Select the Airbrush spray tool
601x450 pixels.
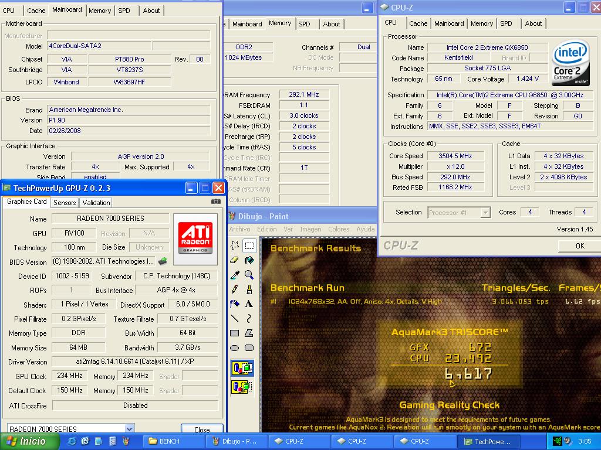pos(235,304)
